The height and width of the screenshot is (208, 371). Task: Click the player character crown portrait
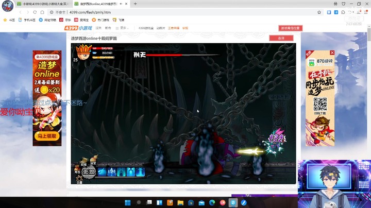tap(83, 53)
